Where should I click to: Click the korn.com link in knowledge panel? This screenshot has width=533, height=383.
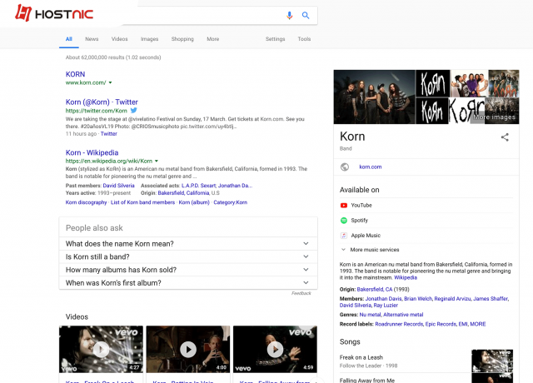(x=370, y=167)
